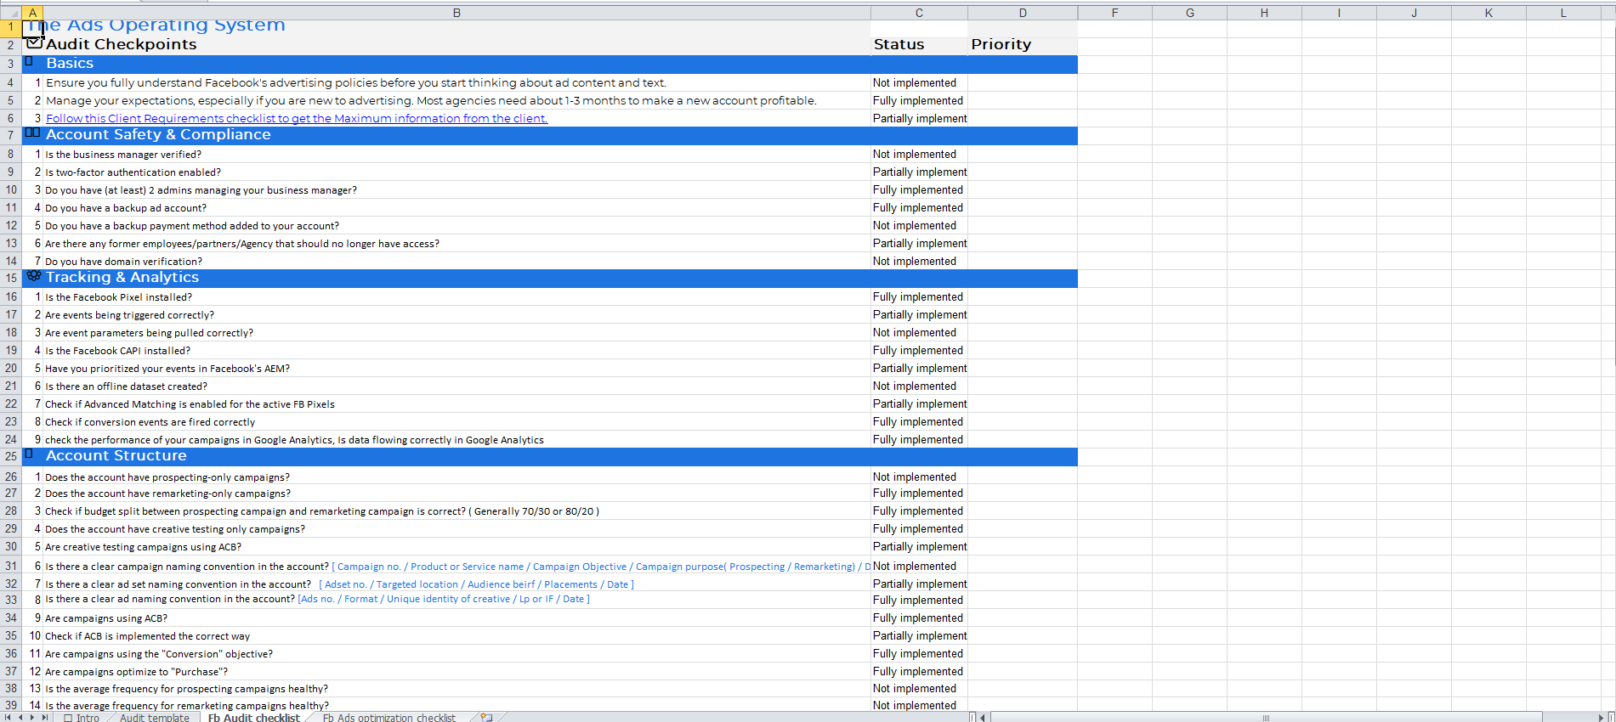Select the Basics section header cell
Screen dimensions: 1616x722
tap(456, 64)
